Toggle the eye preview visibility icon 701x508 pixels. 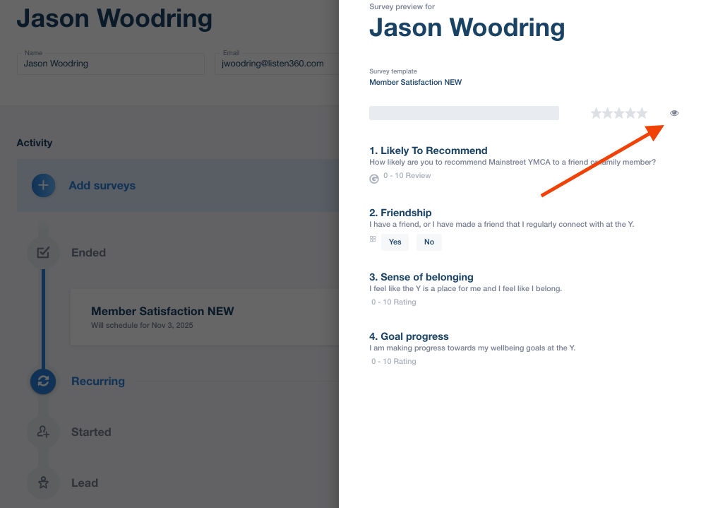[x=674, y=113]
